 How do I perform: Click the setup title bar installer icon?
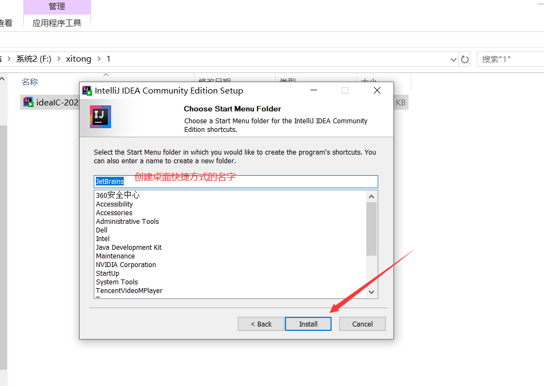click(x=87, y=91)
